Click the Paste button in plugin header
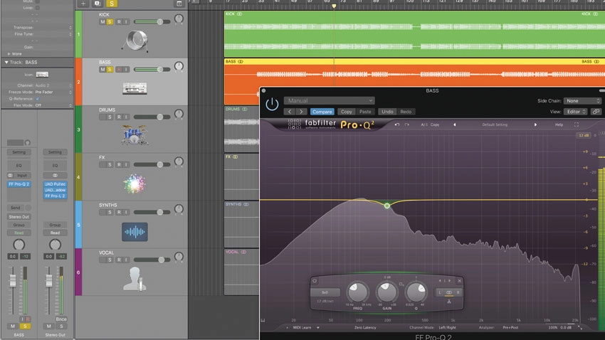 pyautogui.click(x=365, y=112)
